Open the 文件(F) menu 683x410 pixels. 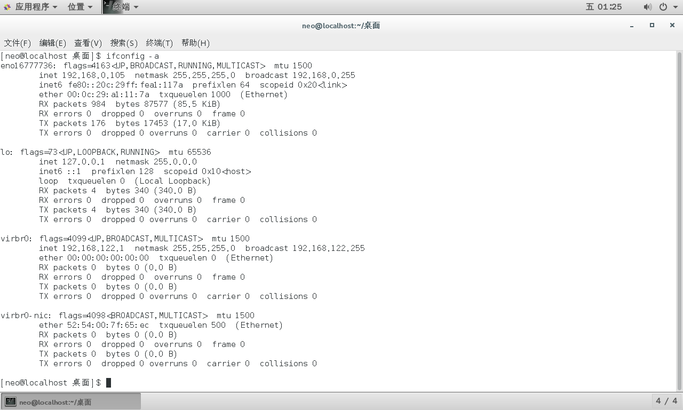[x=18, y=43]
